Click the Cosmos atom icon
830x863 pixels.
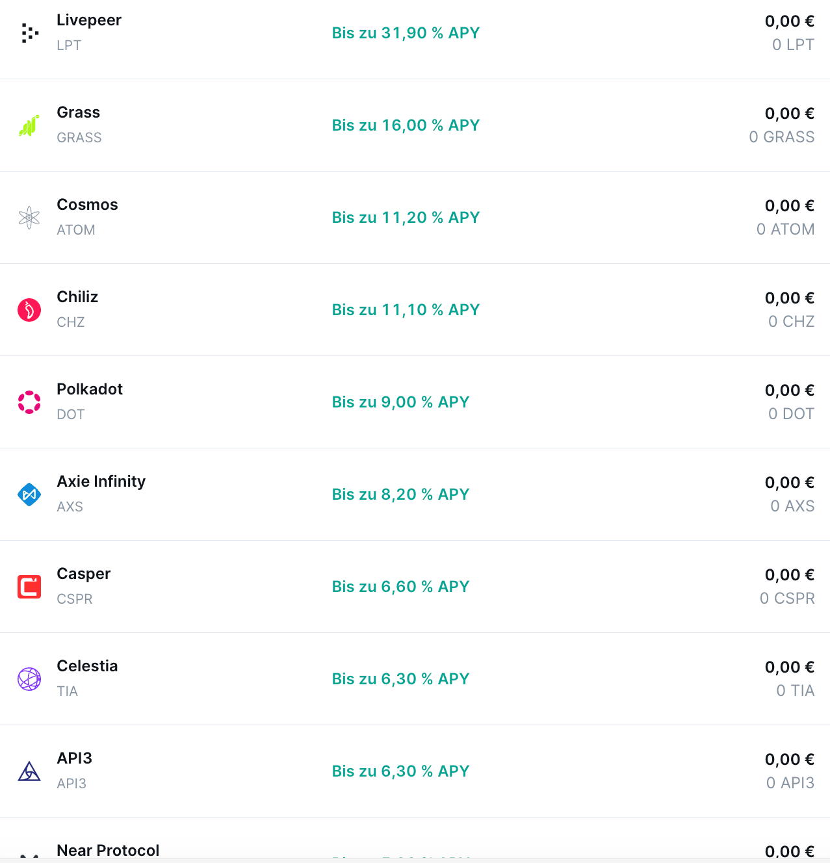pyautogui.click(x=29, y=218)
